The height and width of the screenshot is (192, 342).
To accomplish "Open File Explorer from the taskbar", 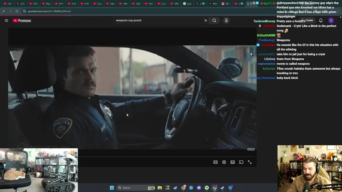I will (160, 188).
